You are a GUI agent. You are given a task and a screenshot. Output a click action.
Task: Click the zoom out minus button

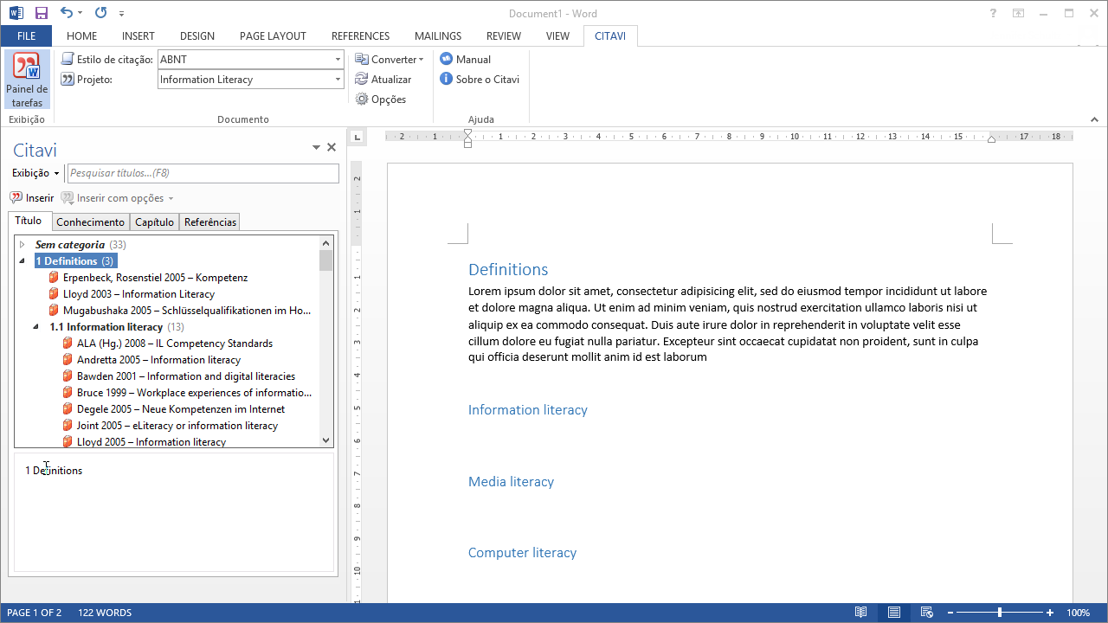[949, 613]
